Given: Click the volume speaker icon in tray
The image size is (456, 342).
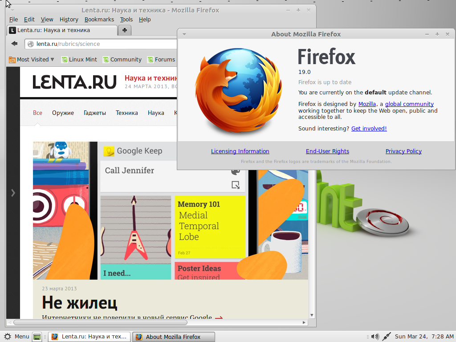Looking at the screenshot, I should [x=375, y=337].
